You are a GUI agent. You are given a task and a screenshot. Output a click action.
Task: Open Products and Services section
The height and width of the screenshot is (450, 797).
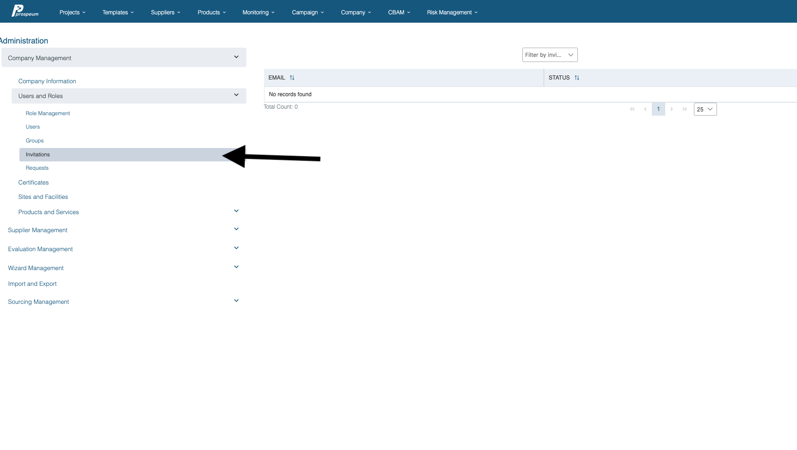coord(49,212)
